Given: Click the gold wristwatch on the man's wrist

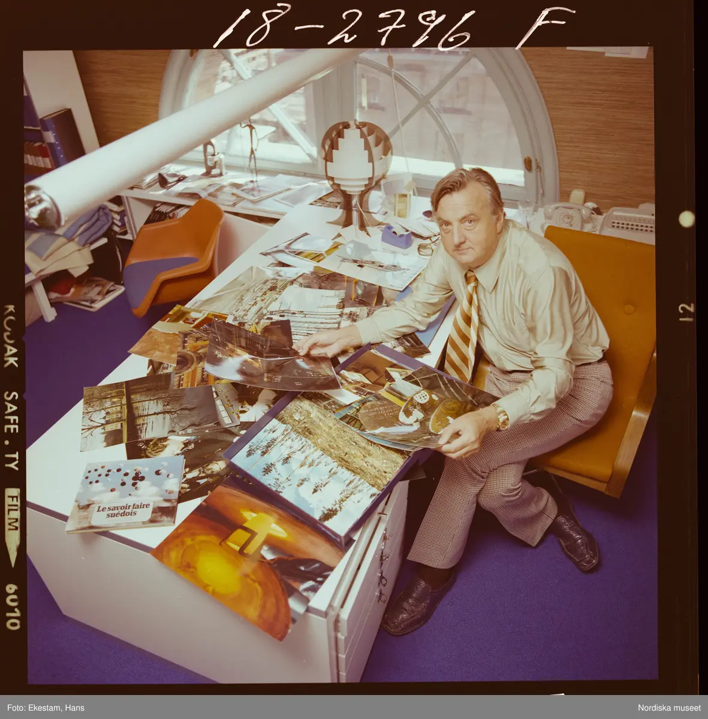Looking at the screenshot, I should click(x=501, y=416).
